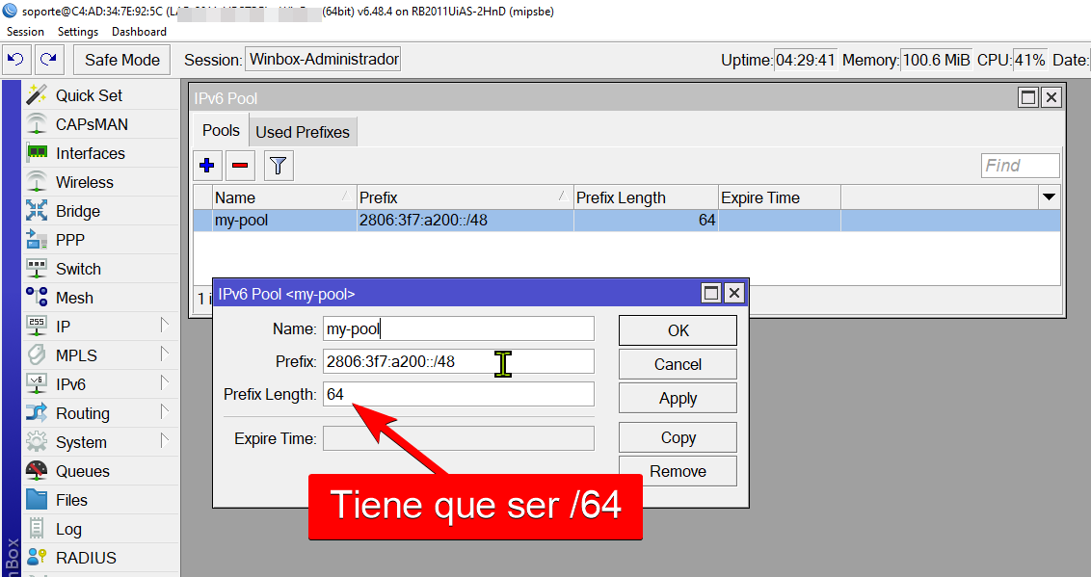Image resolution: width=1091 pixels, height=577 pixels.
Task: Click inside the Find search box
Action: click(x=1020, y=165)
